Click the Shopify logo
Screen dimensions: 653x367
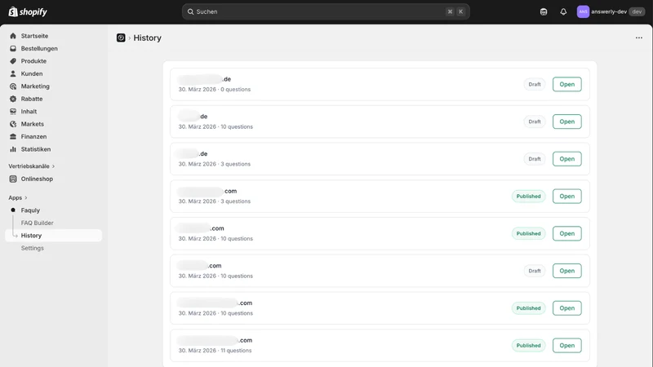(28, 11)
